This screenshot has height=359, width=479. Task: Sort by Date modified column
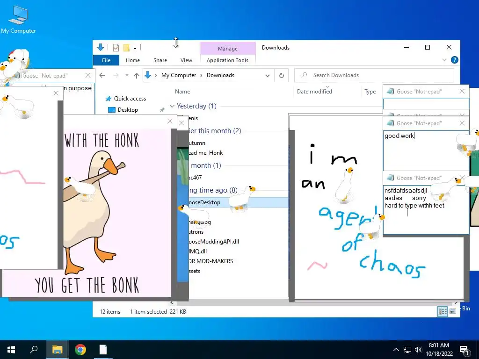pos(314,91)
